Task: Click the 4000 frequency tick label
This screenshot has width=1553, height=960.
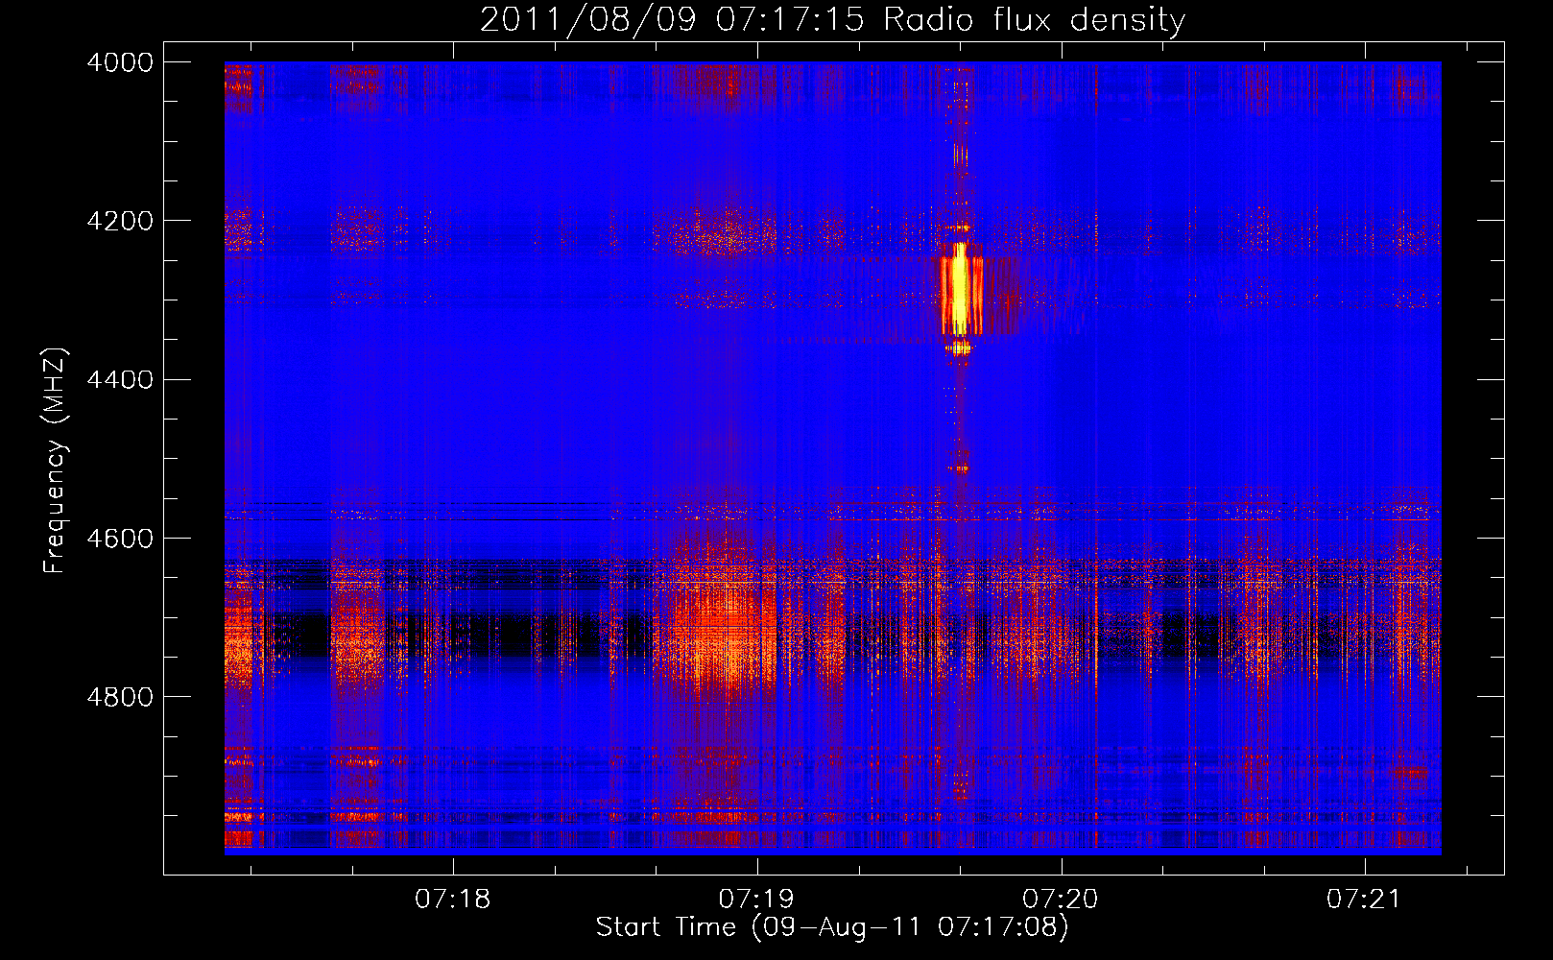Action: (x=119, y=62)
